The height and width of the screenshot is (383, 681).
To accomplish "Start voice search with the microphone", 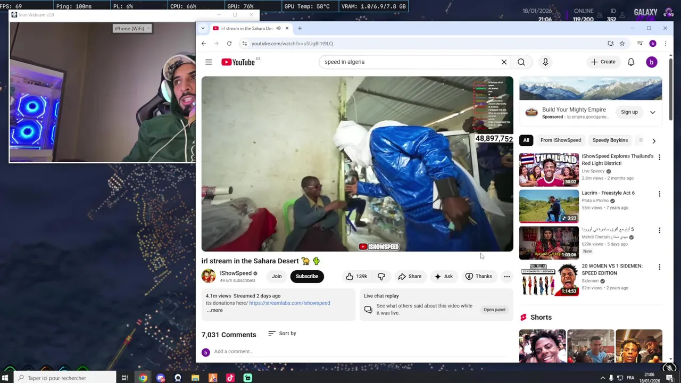I will (x=545, y=62).
